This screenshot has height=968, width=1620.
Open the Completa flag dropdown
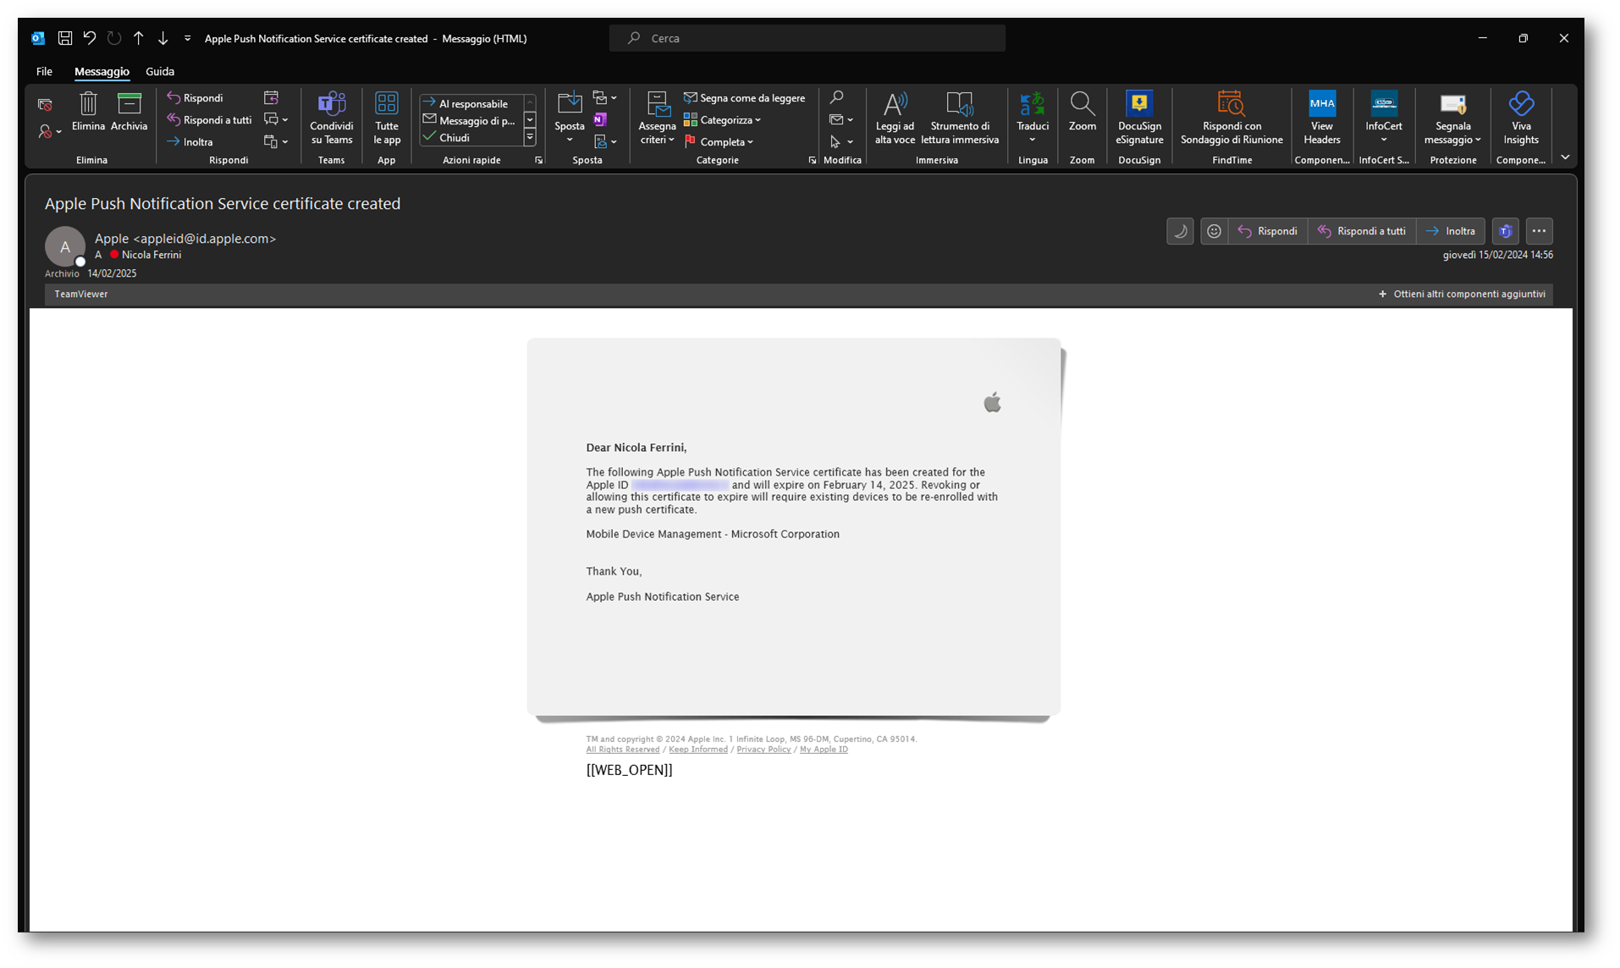pos(718,142)
